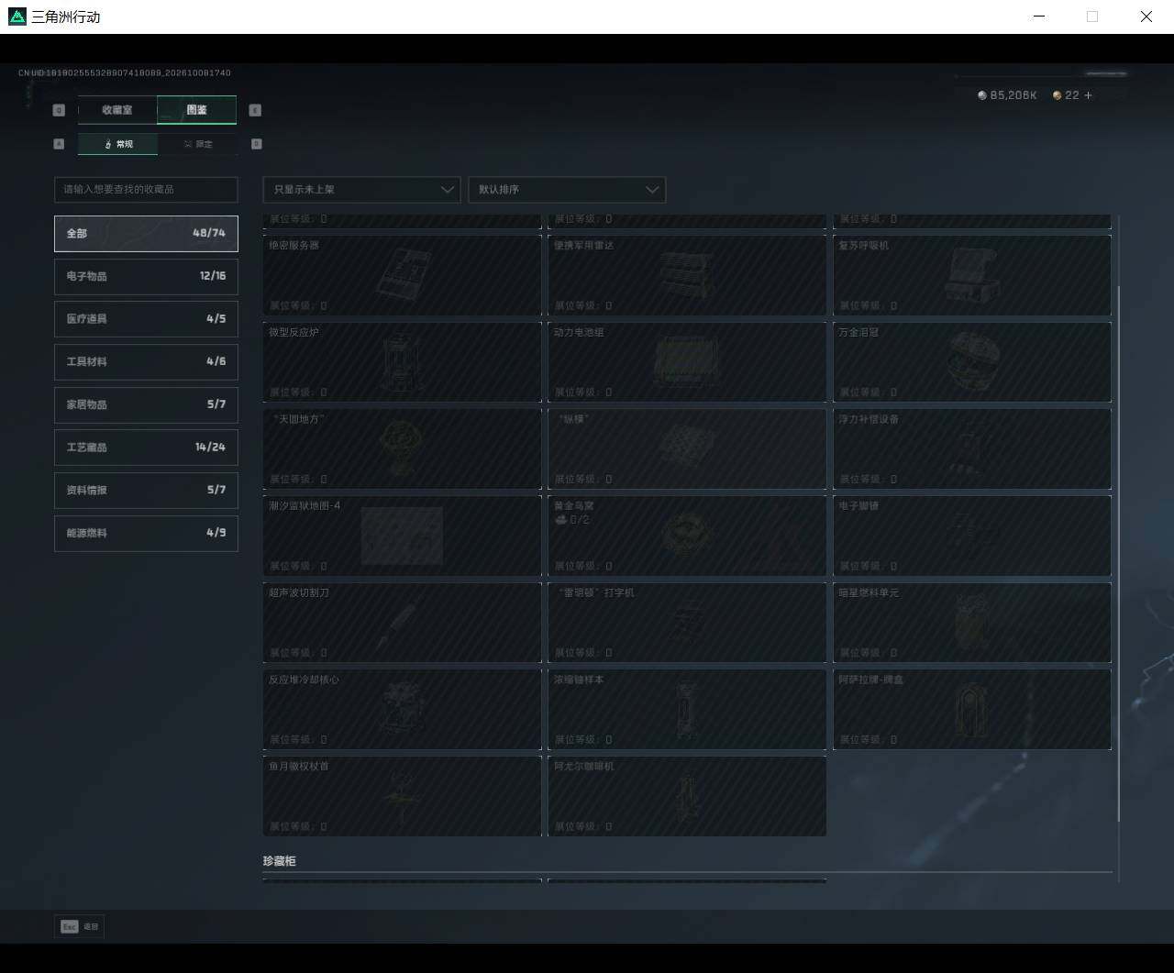This screenshot has height=973, width=1174.
Task: Select the 便携军用雷达 item card
Action: [x=687, y=275]
